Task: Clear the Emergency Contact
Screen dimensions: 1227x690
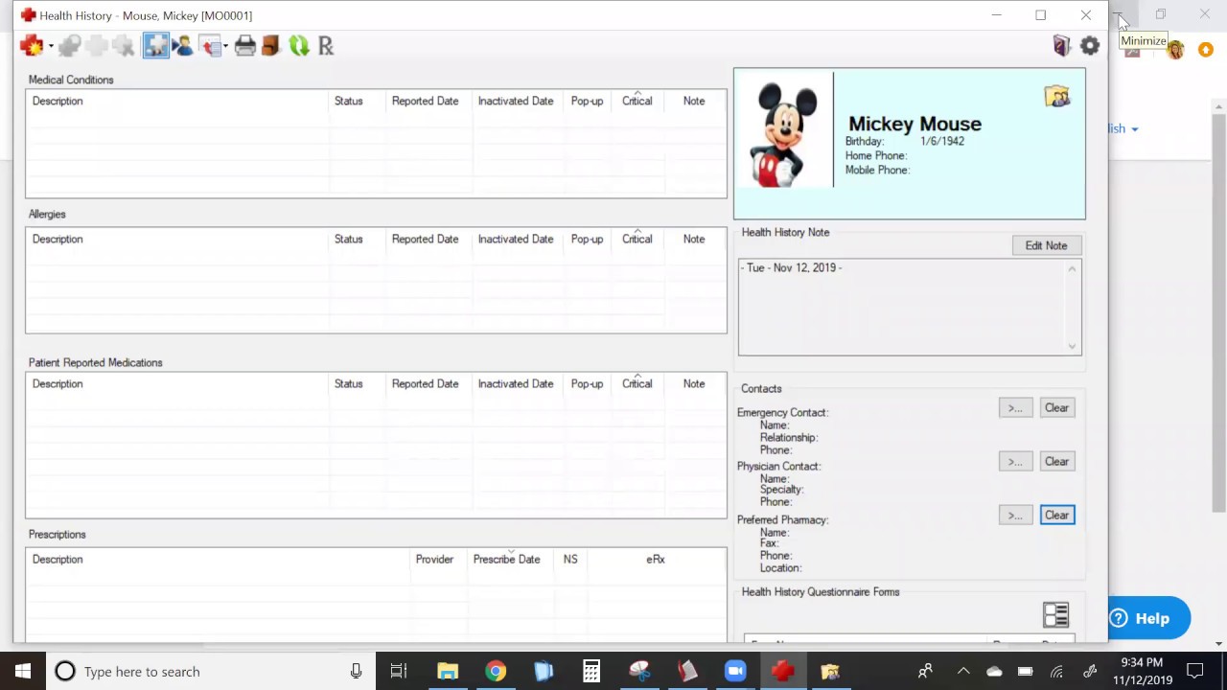Action: coord(1056,408)
